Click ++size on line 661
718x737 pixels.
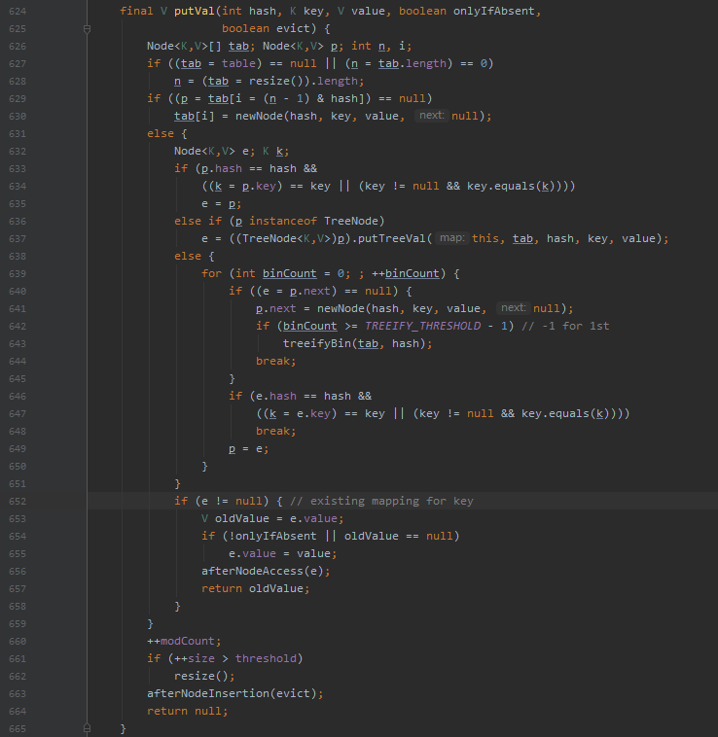point(195,658)
